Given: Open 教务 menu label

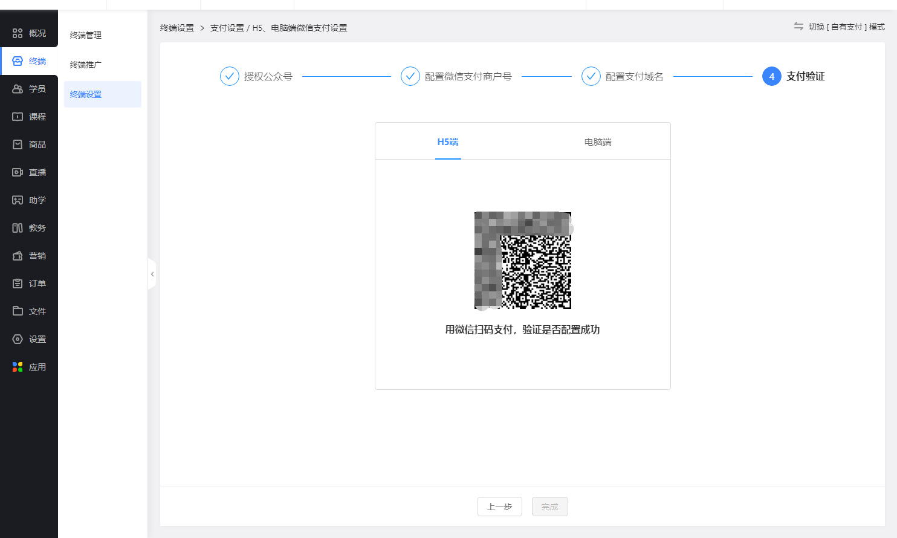Looking at the screenshot, I should (37, 228).
